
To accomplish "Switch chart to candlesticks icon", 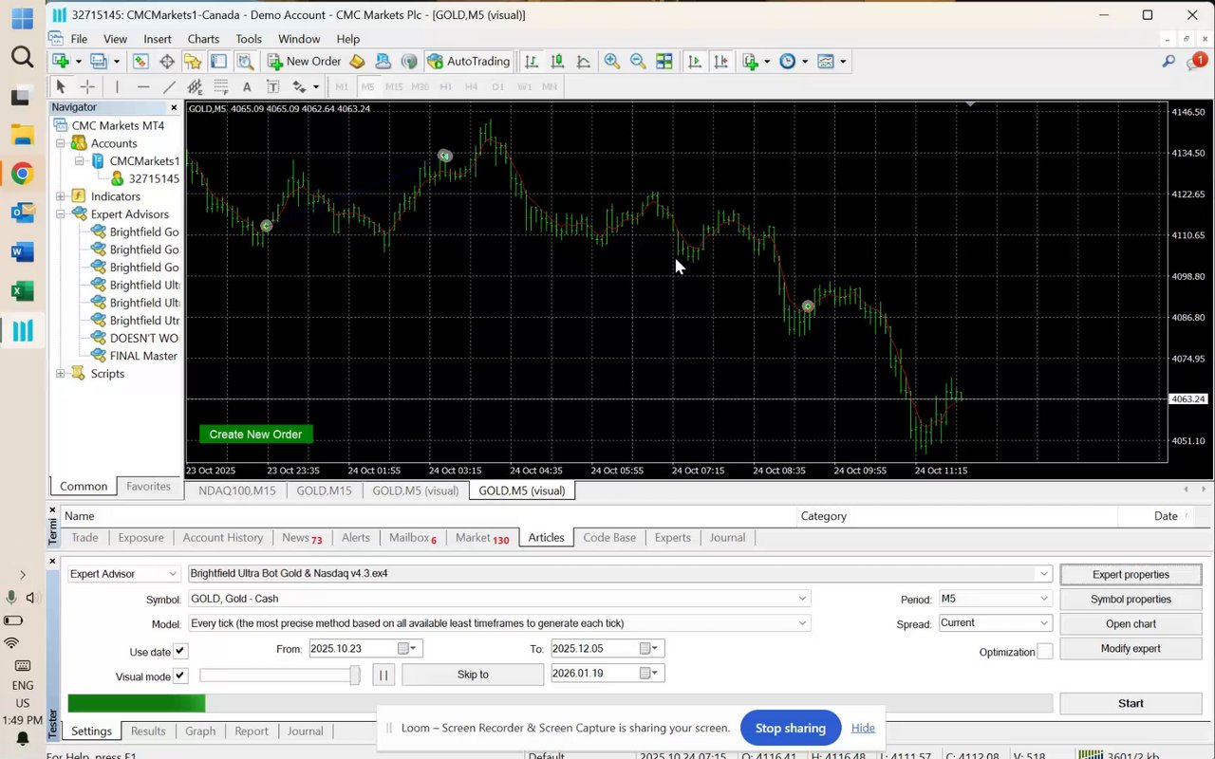I will (x=557, y=61).
